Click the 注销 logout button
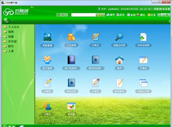This screenshot has height=127, width=172. coord(164,15)
